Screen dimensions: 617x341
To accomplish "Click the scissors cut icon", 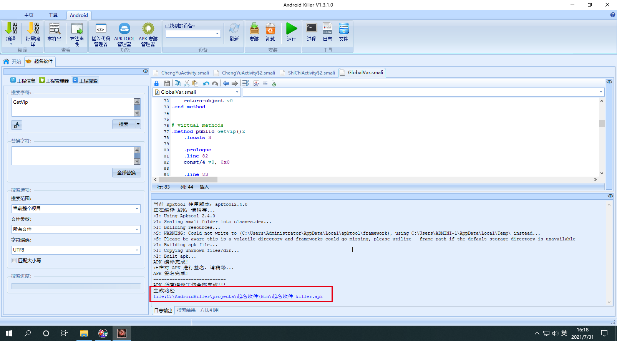I will [187, 83].
